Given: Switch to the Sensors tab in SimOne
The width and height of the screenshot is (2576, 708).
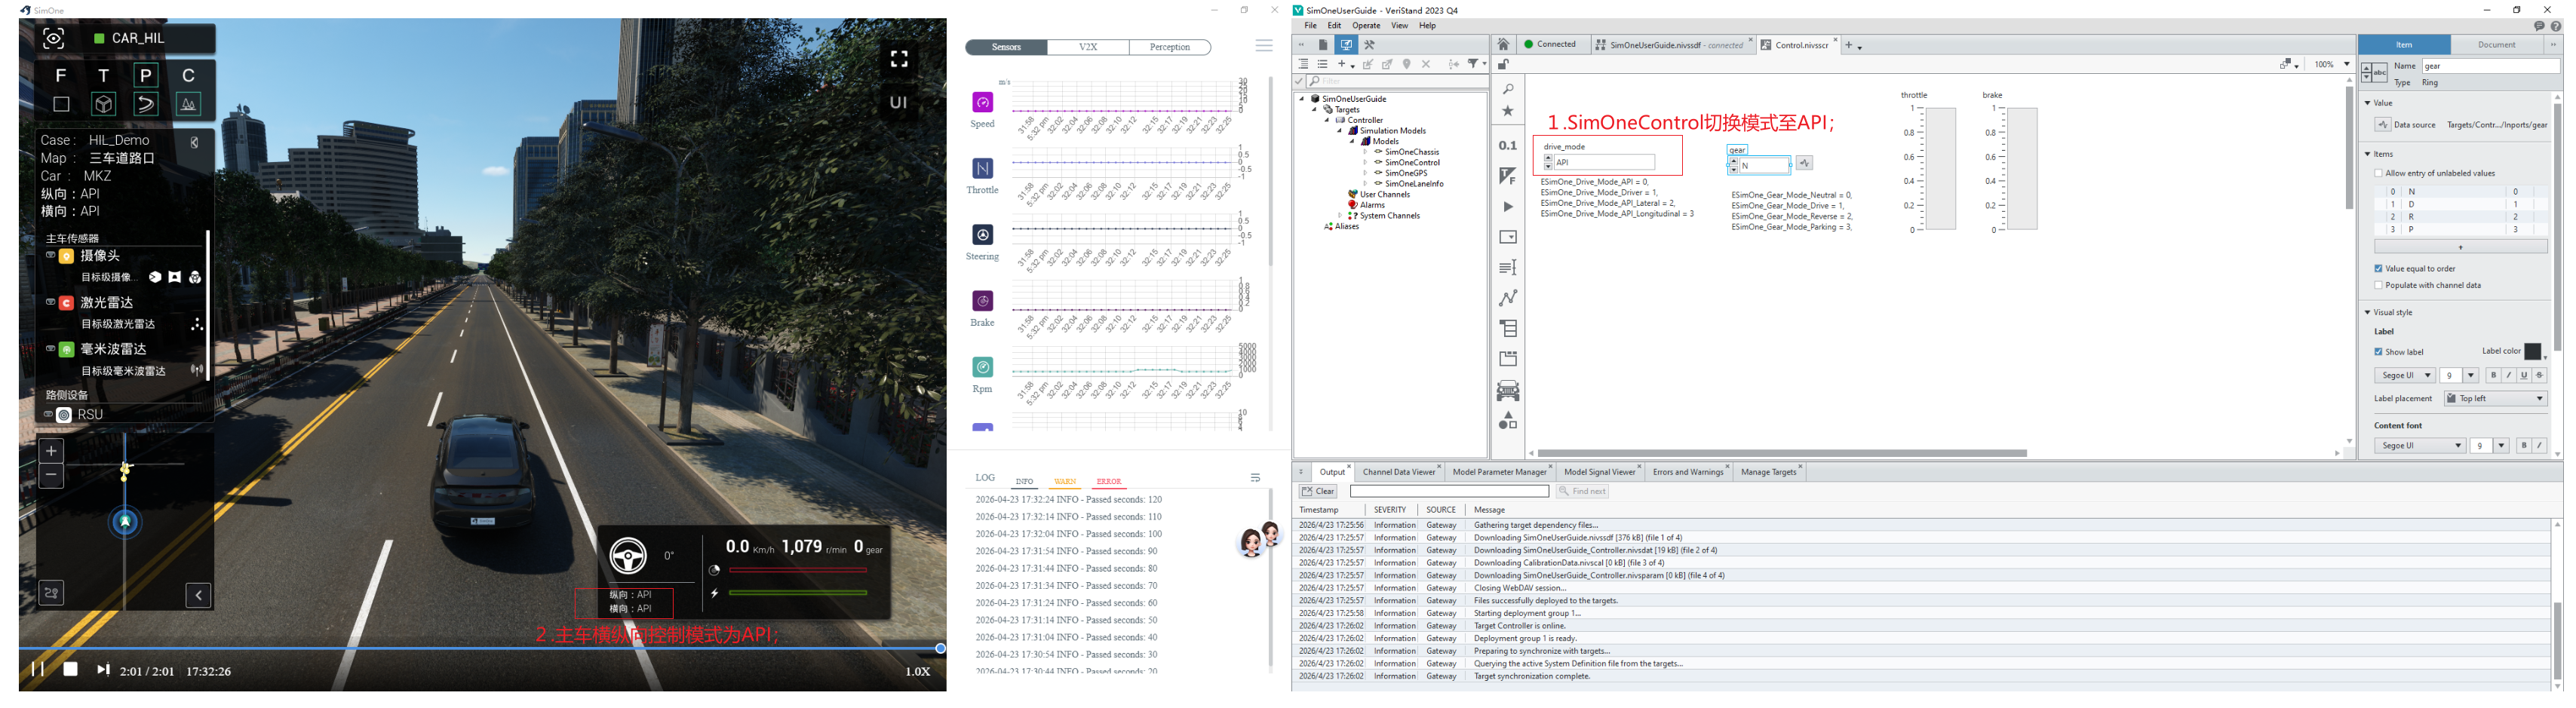Looking at the screenshot, I should (x=1006, y=47).
